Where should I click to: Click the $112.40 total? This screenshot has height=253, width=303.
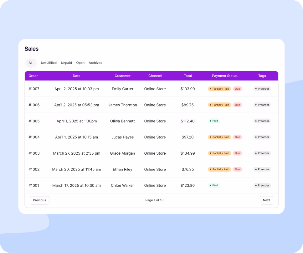coord(187,121)
